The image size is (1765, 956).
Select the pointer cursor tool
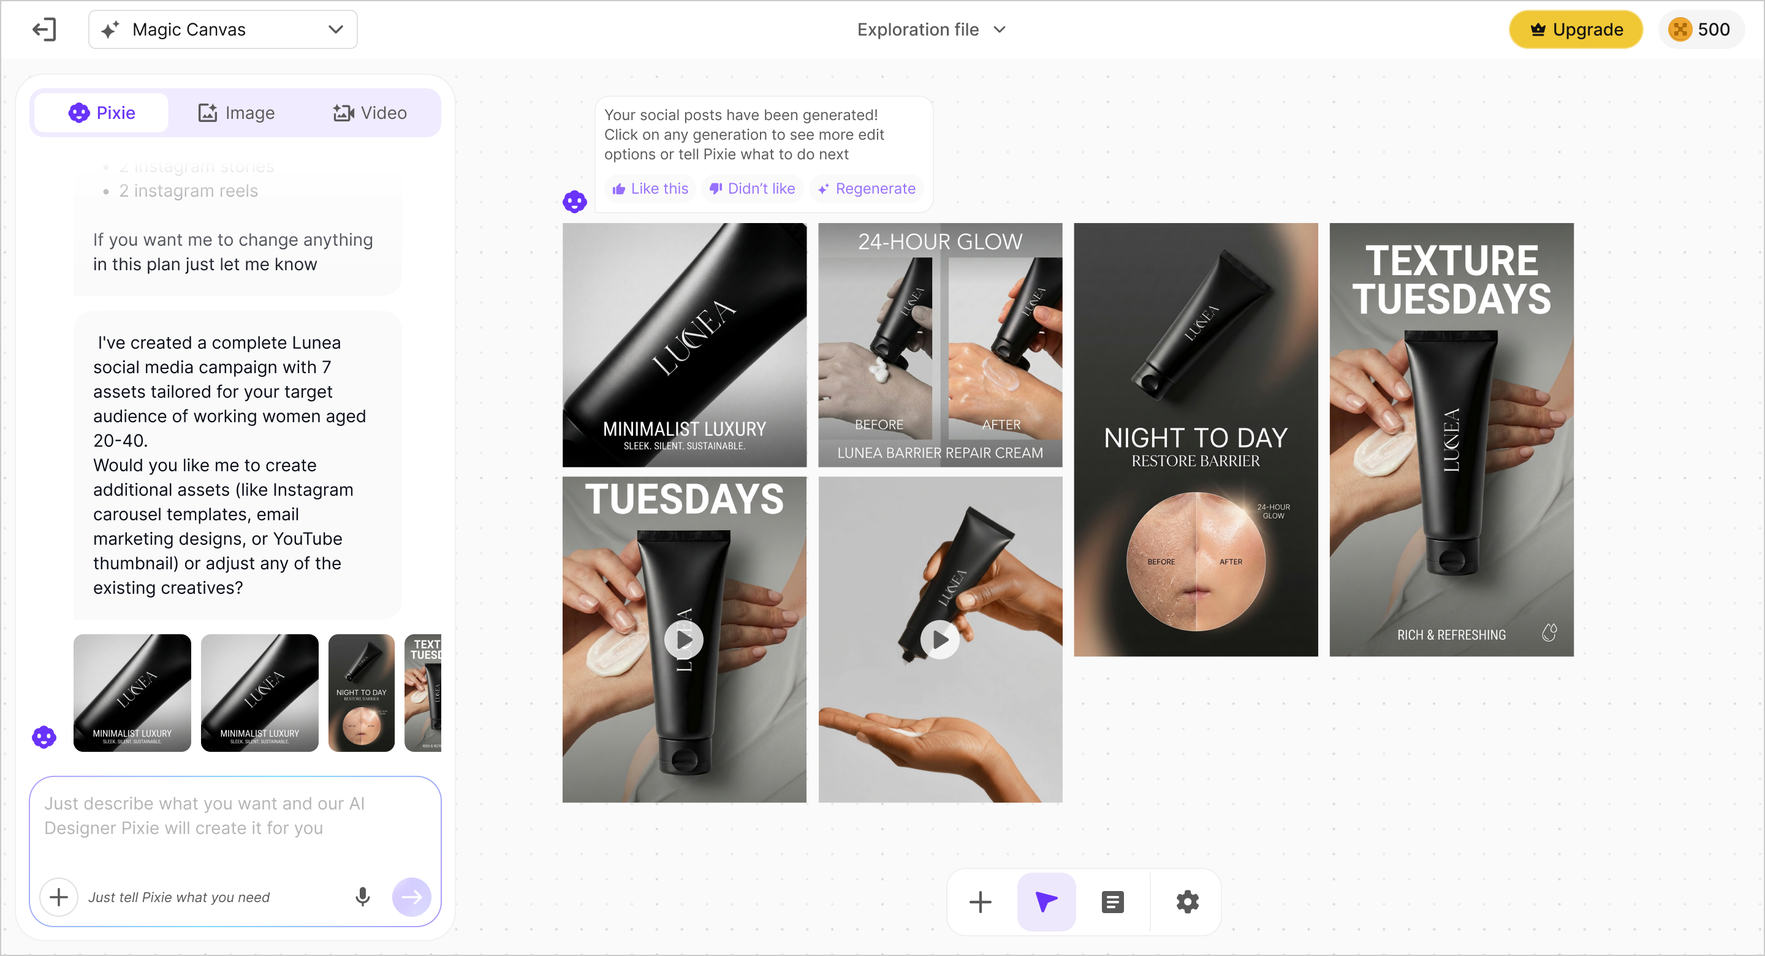pyautogui.click(x=1046, y=902)
